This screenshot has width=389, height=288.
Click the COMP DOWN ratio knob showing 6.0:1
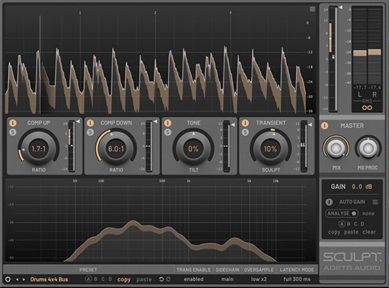coord(116,149)
